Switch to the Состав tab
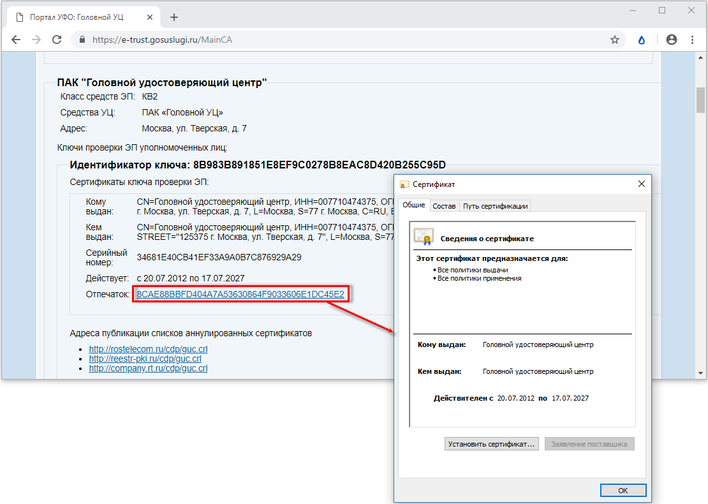The height and width of the screenshot is (504, 708). click(445, 206)
